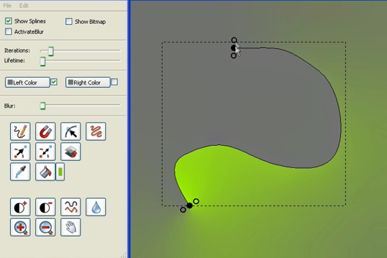Image resolution: width=387 pixels, height=258 pixels.
Task: Select the hand pan tool
Action: pos(70,227)
